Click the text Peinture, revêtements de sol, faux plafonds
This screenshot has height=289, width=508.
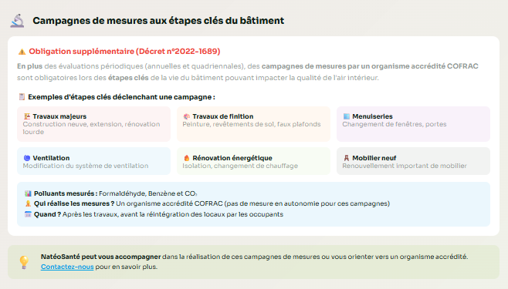[x=252, y=124]
